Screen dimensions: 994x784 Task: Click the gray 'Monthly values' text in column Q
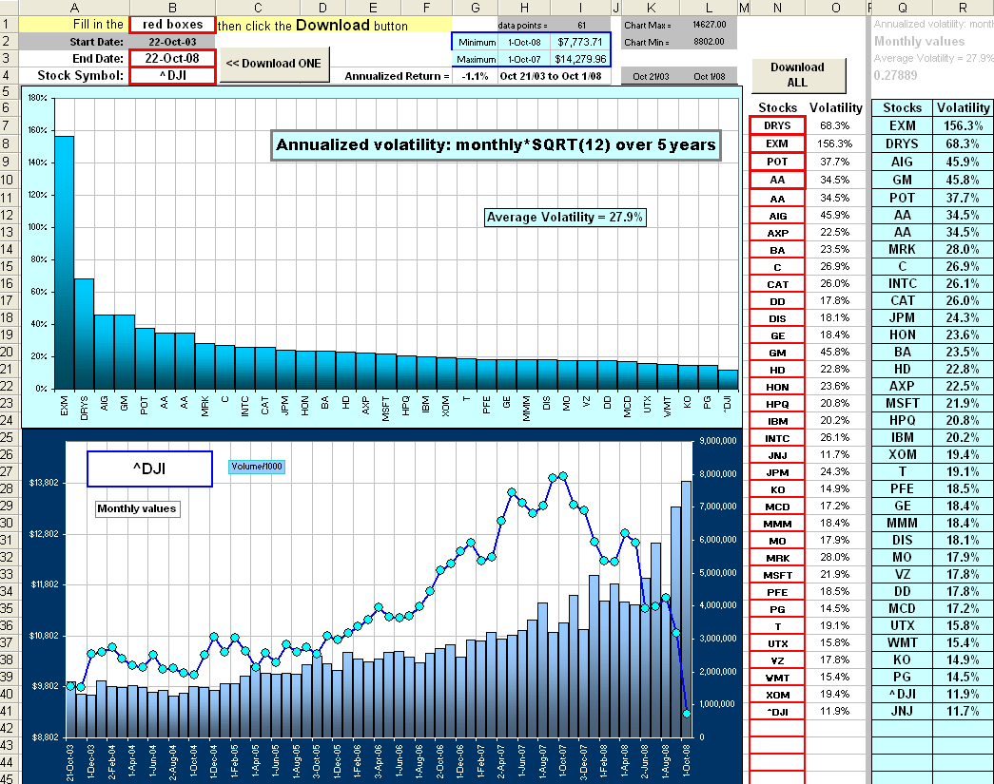coord(919,41)
